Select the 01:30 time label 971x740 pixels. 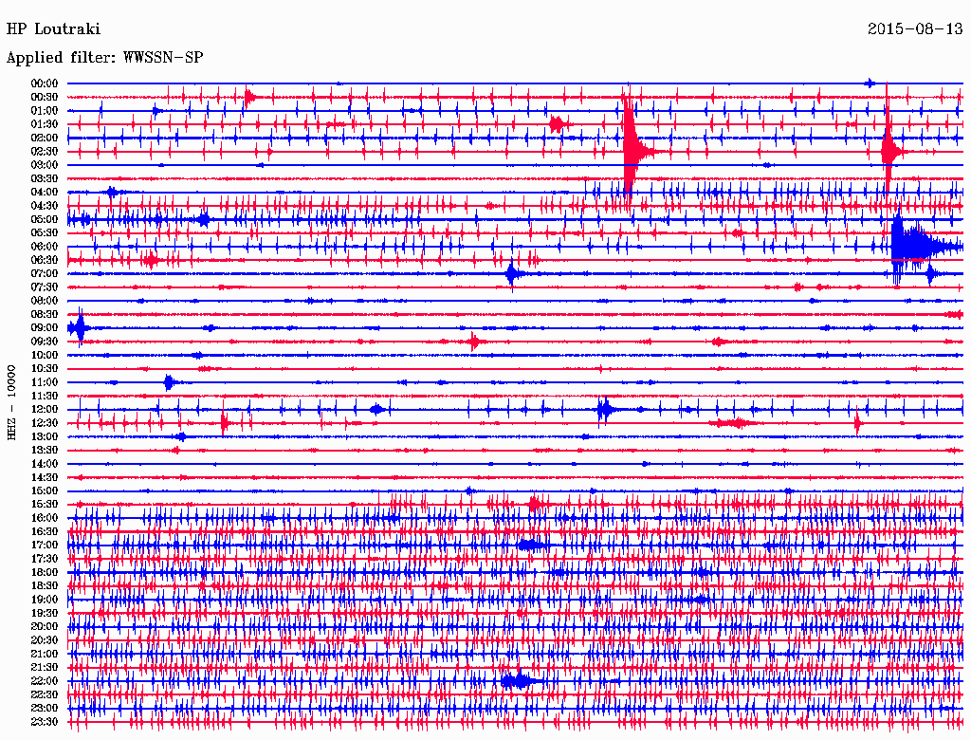coord(45,124)
